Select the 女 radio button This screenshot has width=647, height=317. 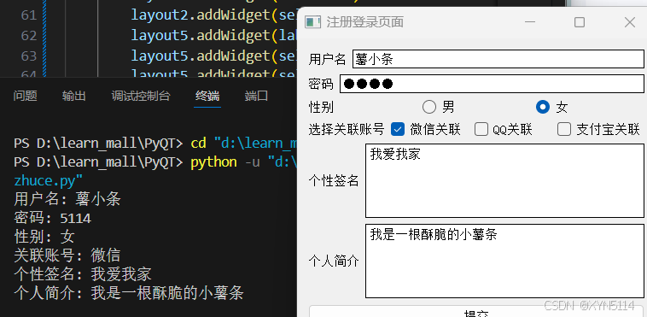pos(543,108)
